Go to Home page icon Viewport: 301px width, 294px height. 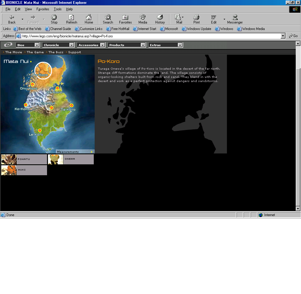click(89, 19)
